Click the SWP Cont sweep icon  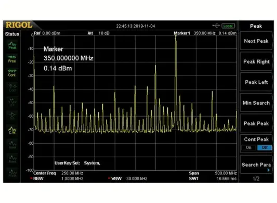(x=12, y=73)
